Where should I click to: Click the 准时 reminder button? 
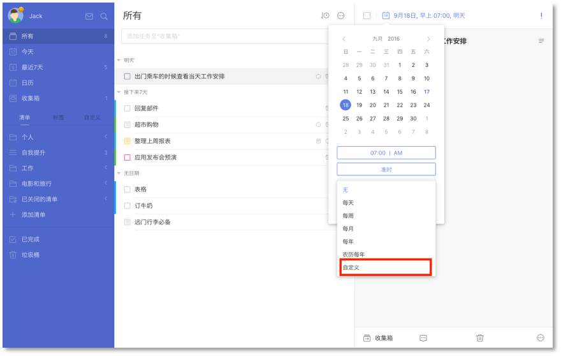coord(386,169)
